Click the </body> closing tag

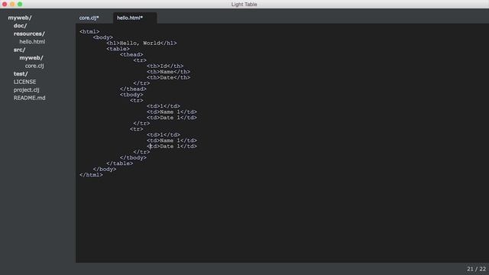pyautogui.click(x=105, y=170)
